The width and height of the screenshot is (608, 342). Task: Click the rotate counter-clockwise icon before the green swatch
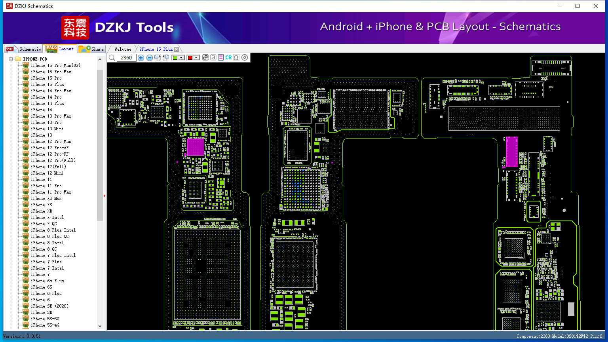(166, 58)
